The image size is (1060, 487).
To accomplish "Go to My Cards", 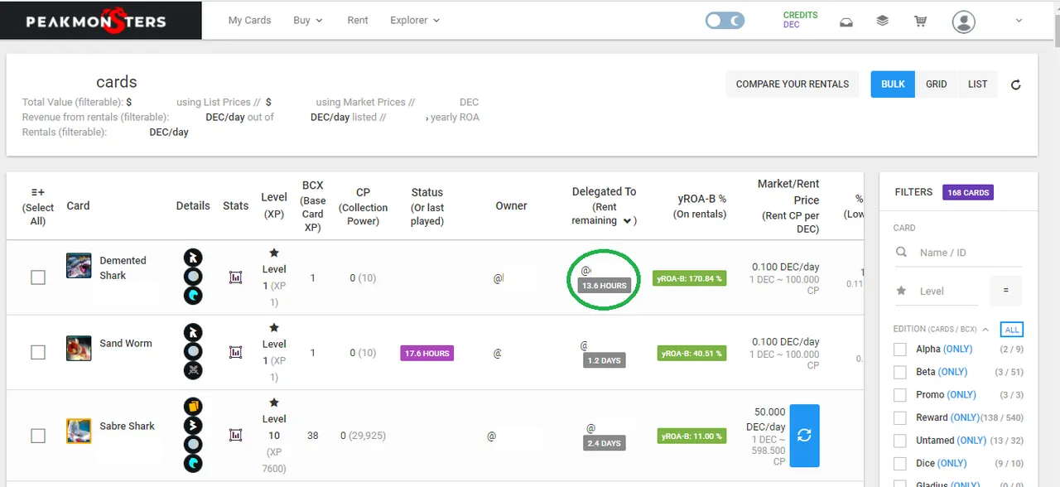I will pyautogui.click(x=249, y=21).
